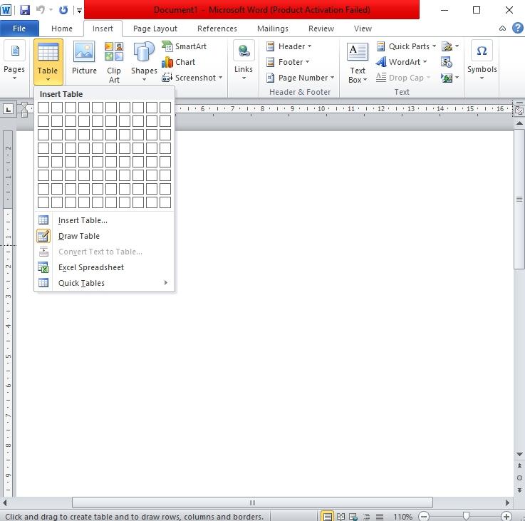Click the split document handle above the scrollbar
Image resolution: width=525 pixels, height=521 pixels.
pyautogui.click(x=519, y=103)
